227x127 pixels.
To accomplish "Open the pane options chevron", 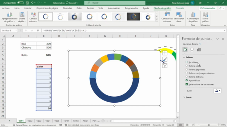I will click(217, 39).
